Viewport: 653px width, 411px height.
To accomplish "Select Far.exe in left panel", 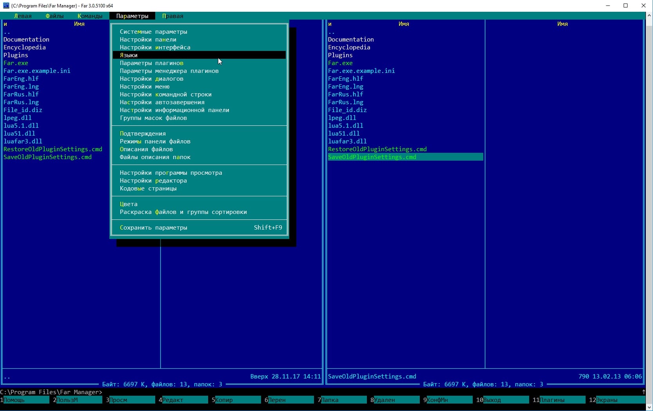I will [x=16, y=63].
